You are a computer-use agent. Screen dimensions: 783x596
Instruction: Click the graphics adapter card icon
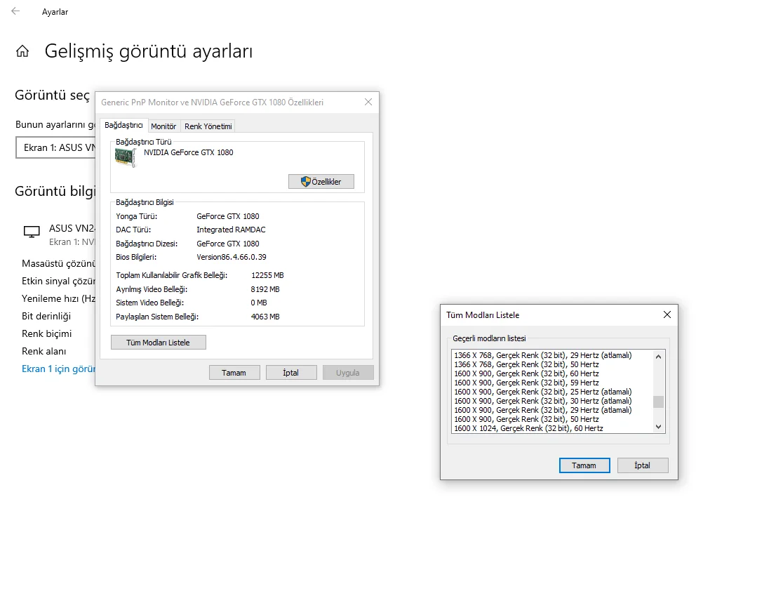point(126,157)
